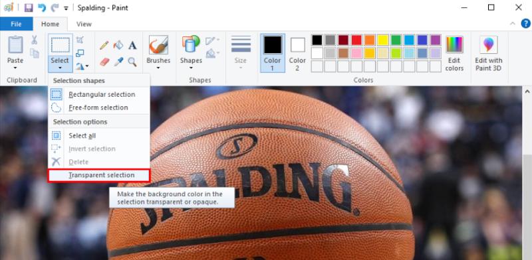Open the Size line thickness dropdown
Image resolution: width=532 pixels, height=260 pixels.
pyautogui.click(x=241, y=52)
